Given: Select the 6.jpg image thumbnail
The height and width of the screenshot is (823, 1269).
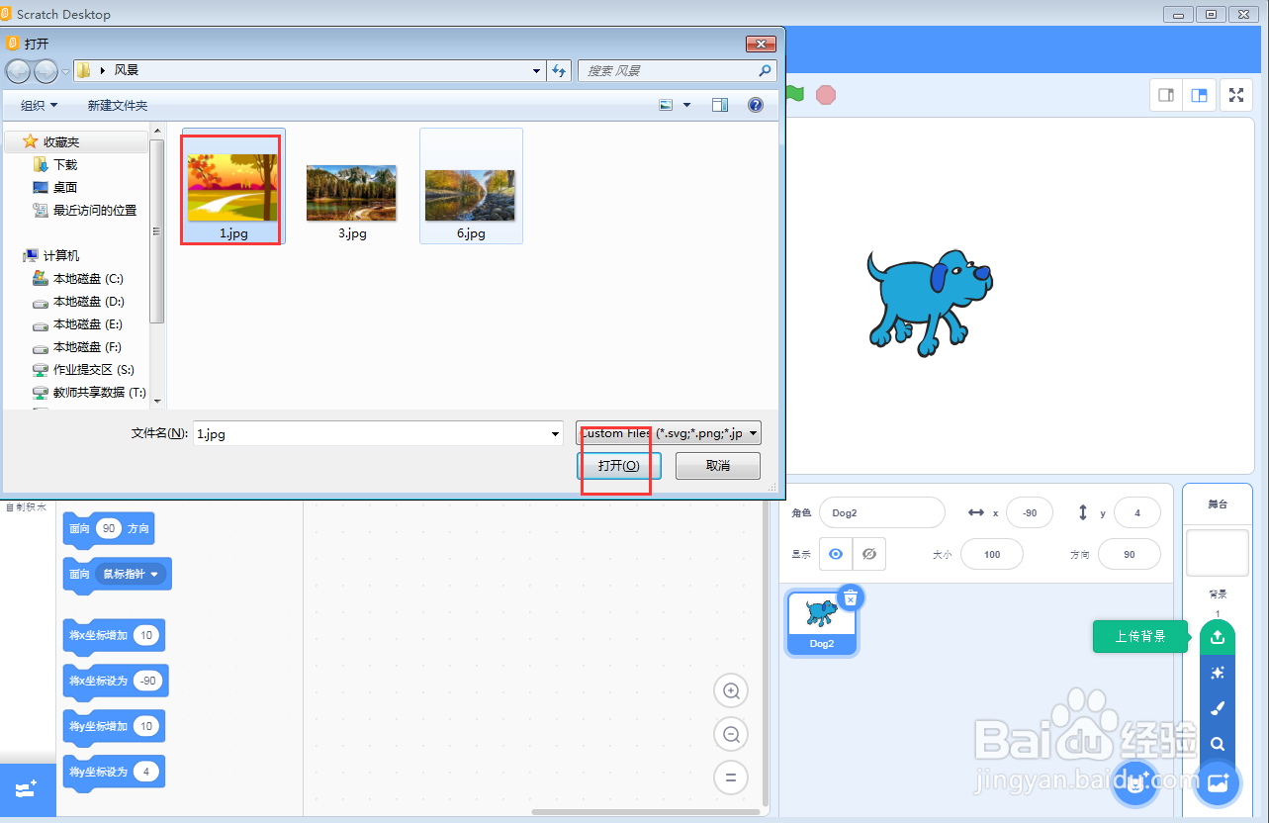Looking at the screenshot, I should tap(471, 186).
